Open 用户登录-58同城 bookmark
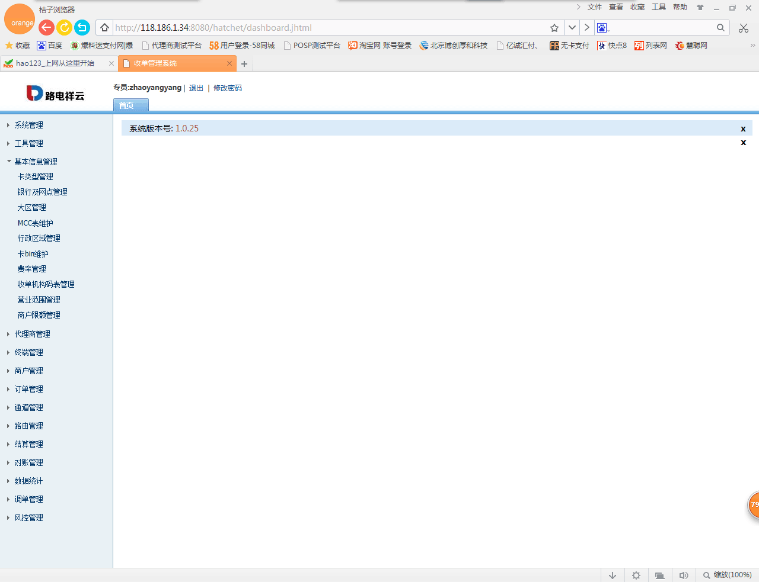 pyautogui.click(x=242, y=46)
